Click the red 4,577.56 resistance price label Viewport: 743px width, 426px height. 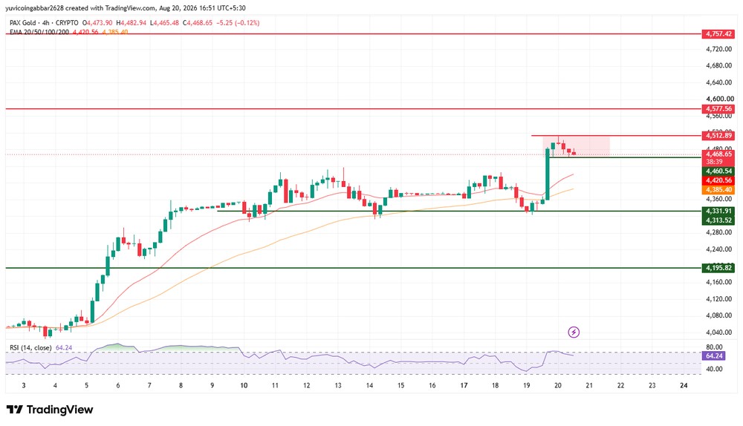pos(718,109)
